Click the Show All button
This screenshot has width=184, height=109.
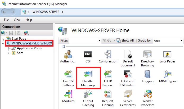coord(125,40)
